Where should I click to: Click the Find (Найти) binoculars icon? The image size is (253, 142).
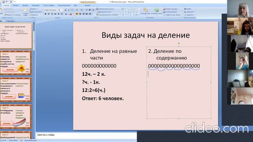click(185, 9)
